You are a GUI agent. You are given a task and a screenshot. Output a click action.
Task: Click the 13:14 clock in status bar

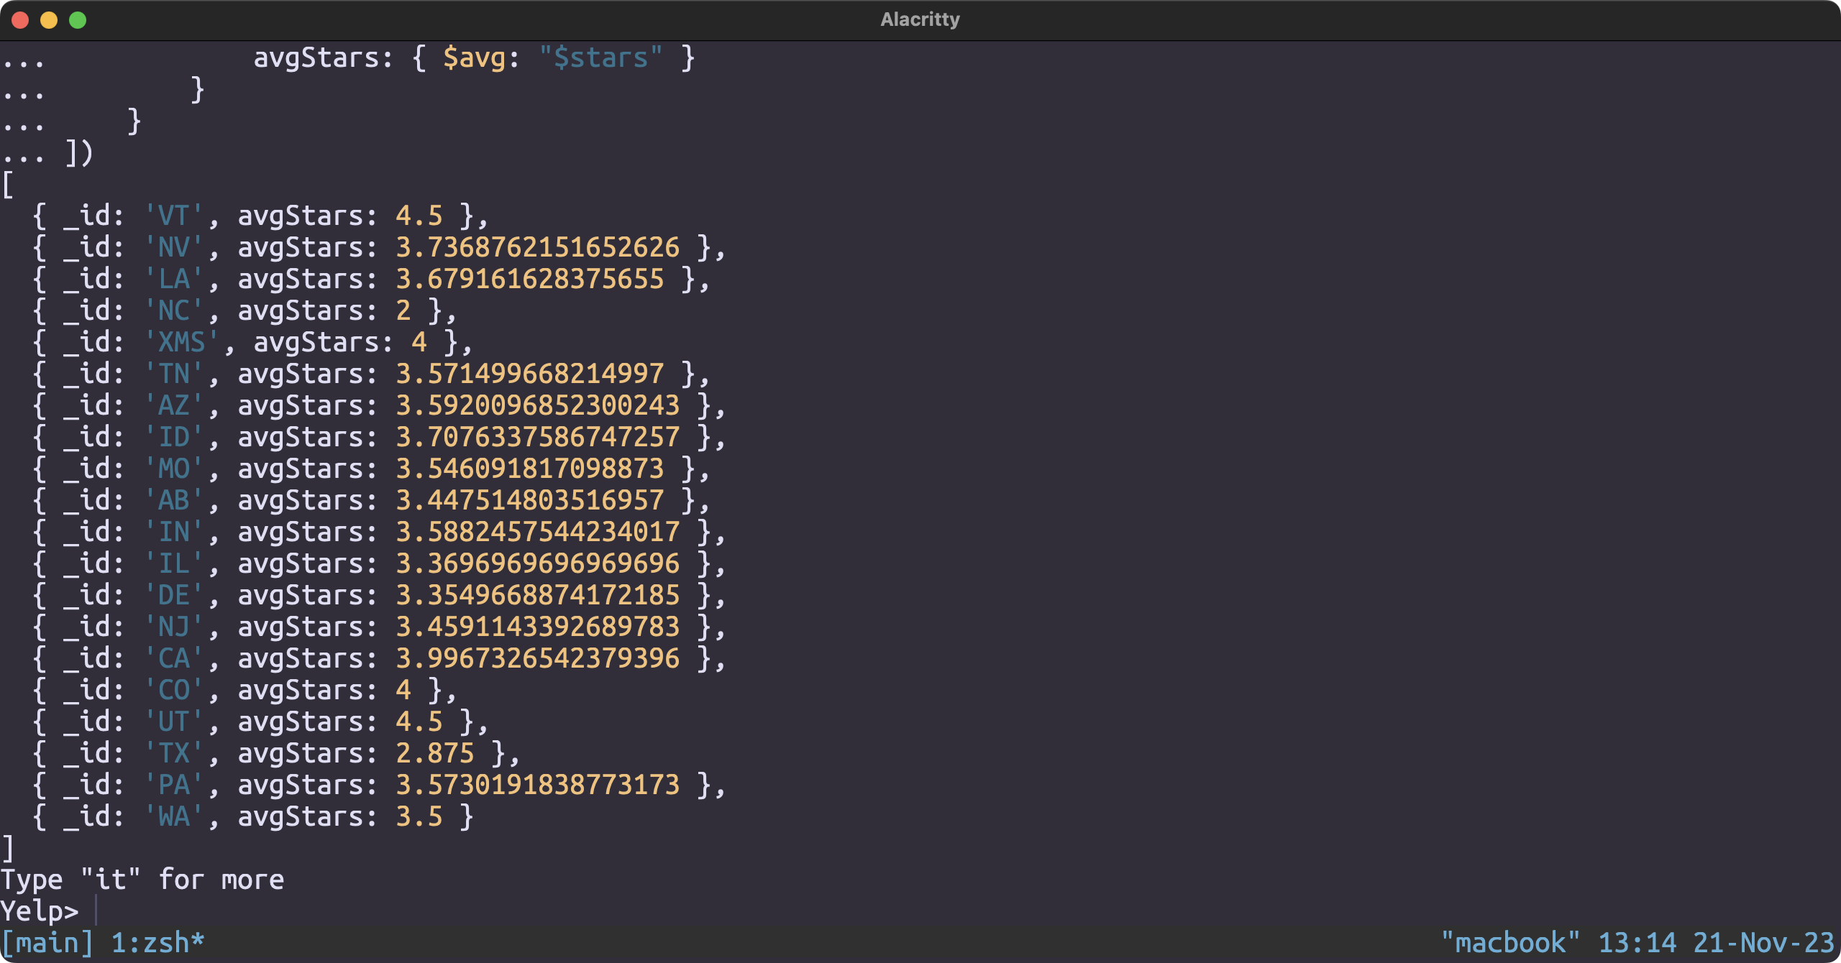coord(1637,943)
